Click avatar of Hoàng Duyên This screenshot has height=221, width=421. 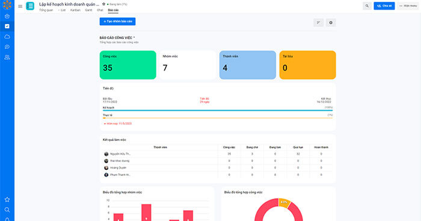pos(106,168)
